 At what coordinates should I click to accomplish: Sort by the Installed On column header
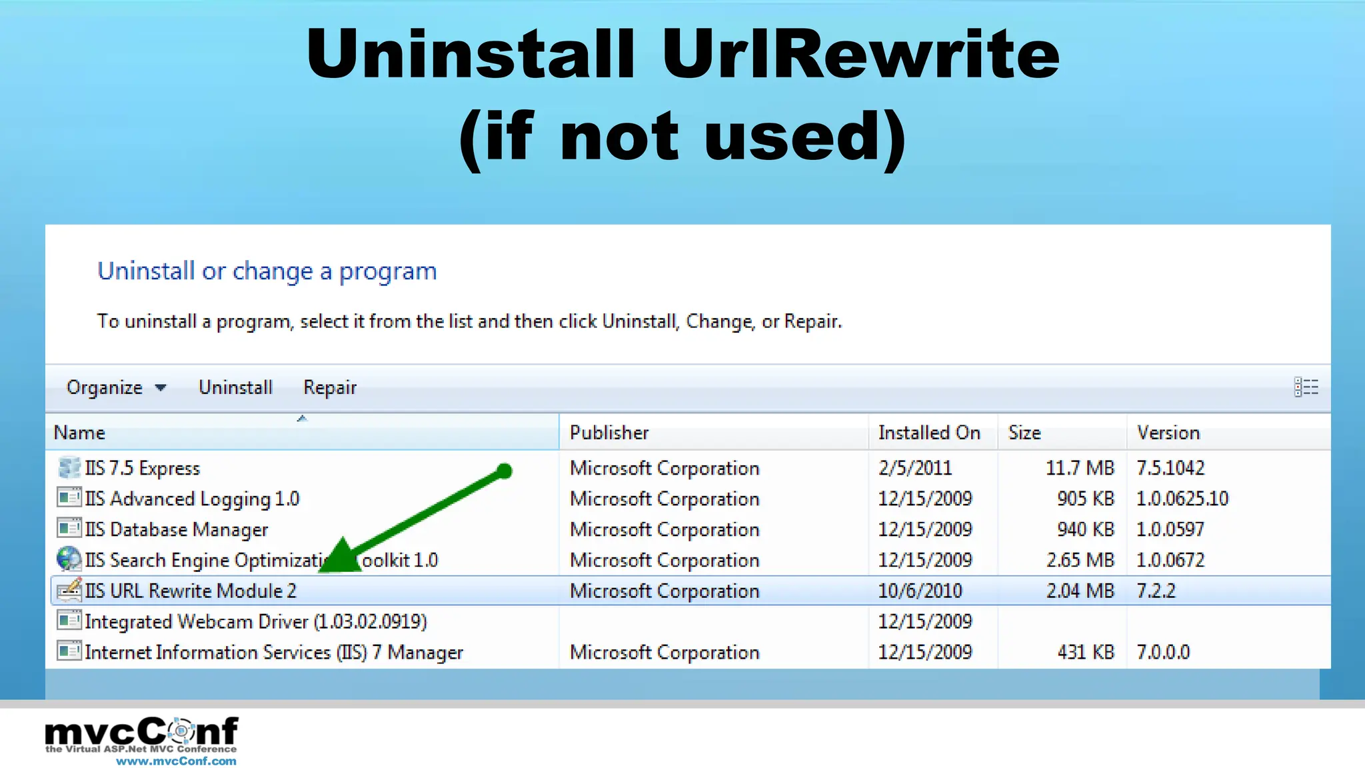pos(933,432)
